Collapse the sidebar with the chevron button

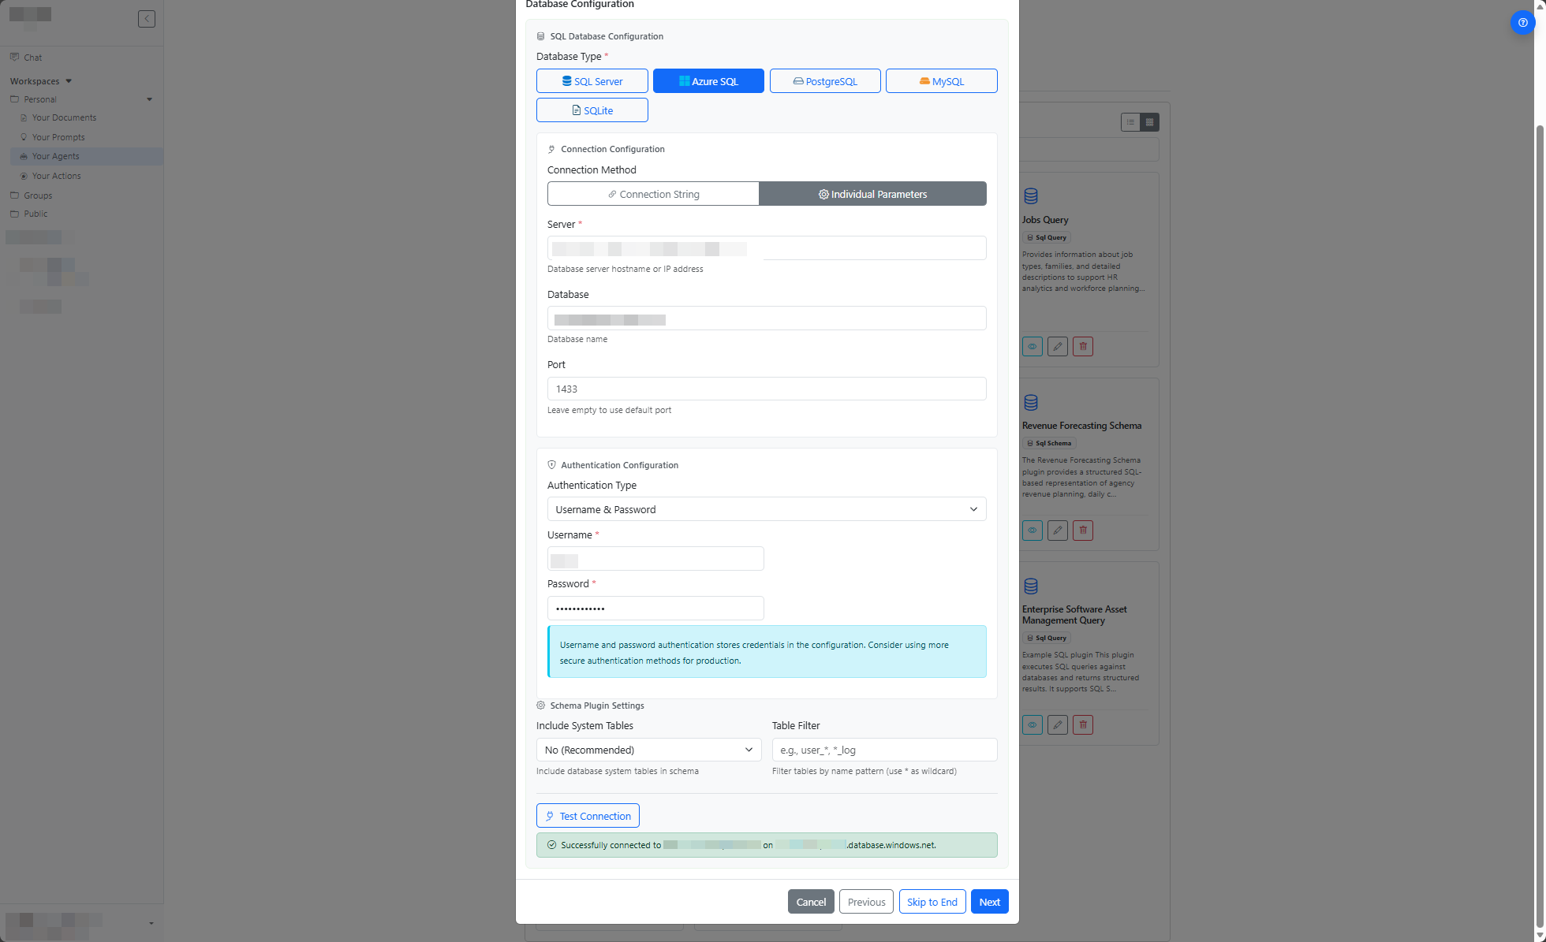click(x=147, y=19)
